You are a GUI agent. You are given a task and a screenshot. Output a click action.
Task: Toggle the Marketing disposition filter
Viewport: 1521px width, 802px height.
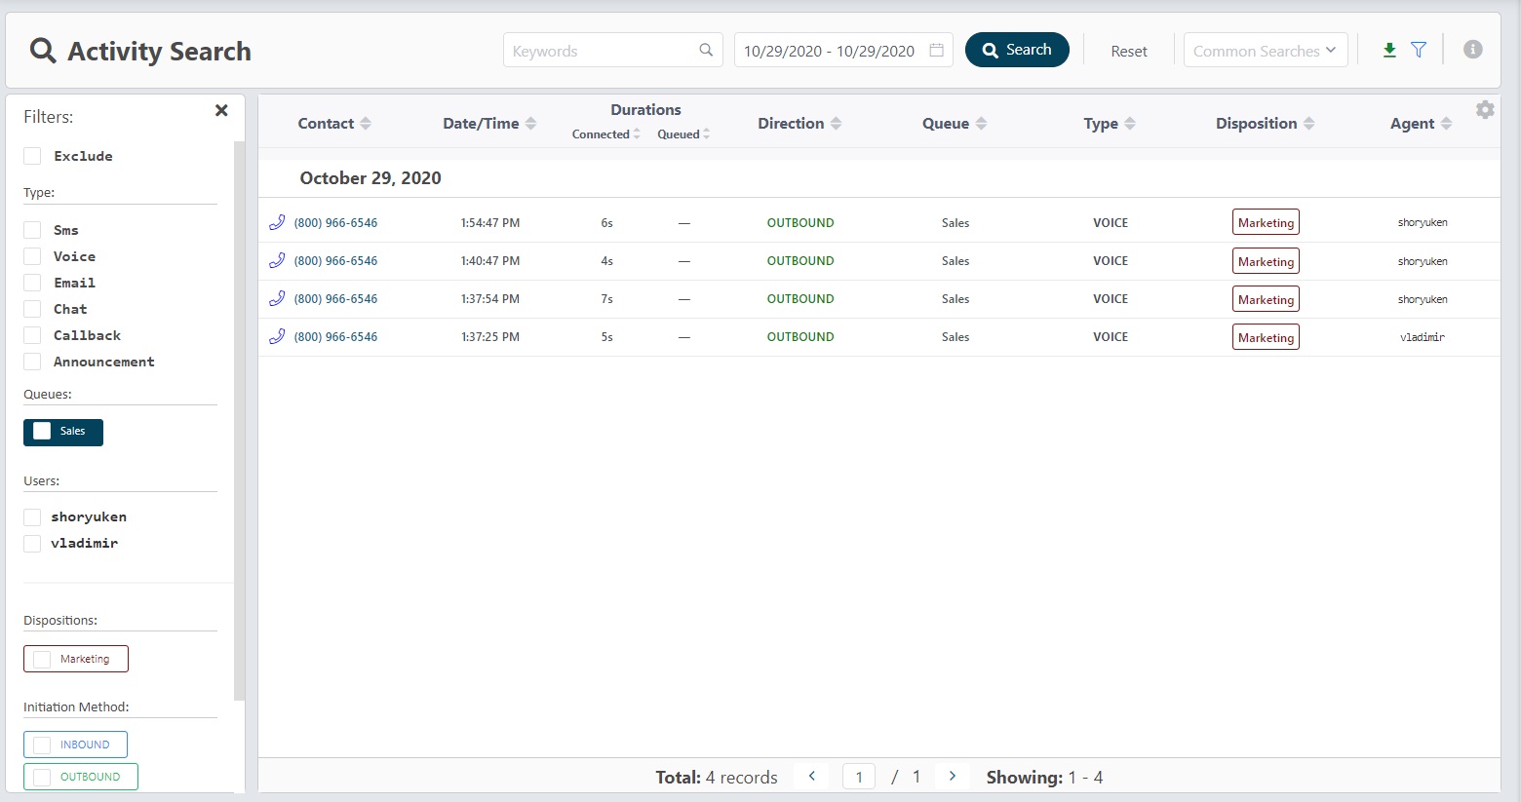pos(76,659)
